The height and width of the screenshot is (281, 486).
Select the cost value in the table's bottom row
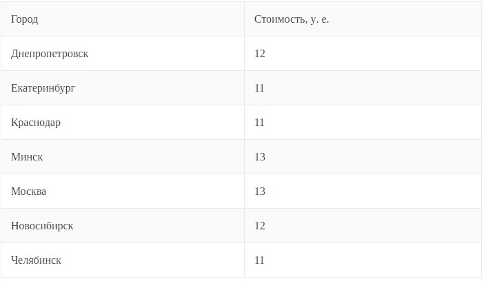[260, 260]
